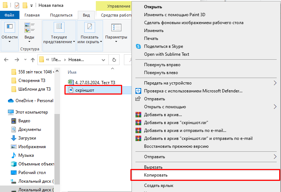
Task: Click the Имя column header
Action: click(x=72, y=72)
